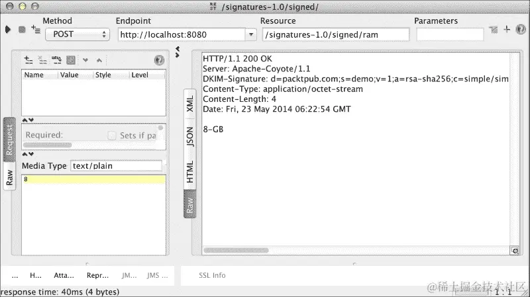Sort by the Value column header
The width and height of the screenshot is (530, 297).
click(76, 75)
